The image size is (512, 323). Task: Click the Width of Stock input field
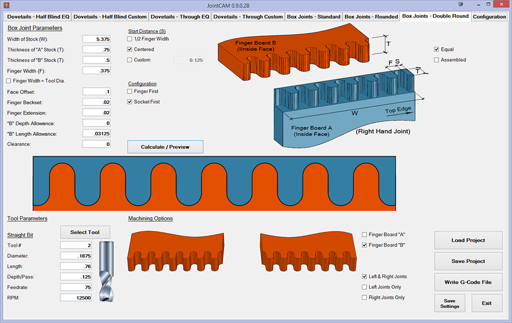[97, 39]
